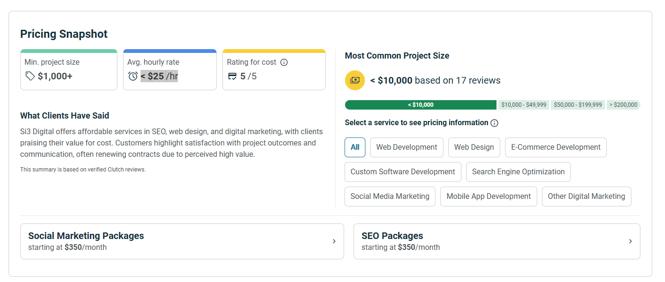Click the clock icon next to hourly rate

pyautogui.click(x=133, y=76)
